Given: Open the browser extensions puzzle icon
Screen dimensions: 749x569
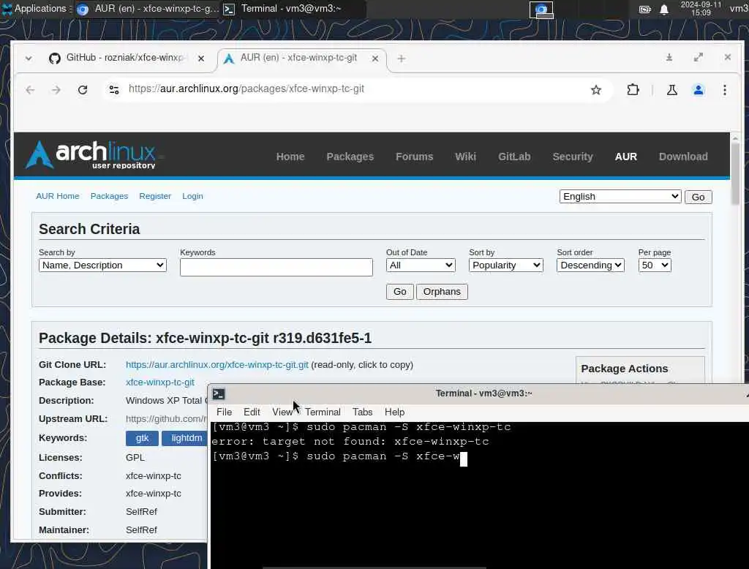Looking at the screenshot, I should 633,90.
